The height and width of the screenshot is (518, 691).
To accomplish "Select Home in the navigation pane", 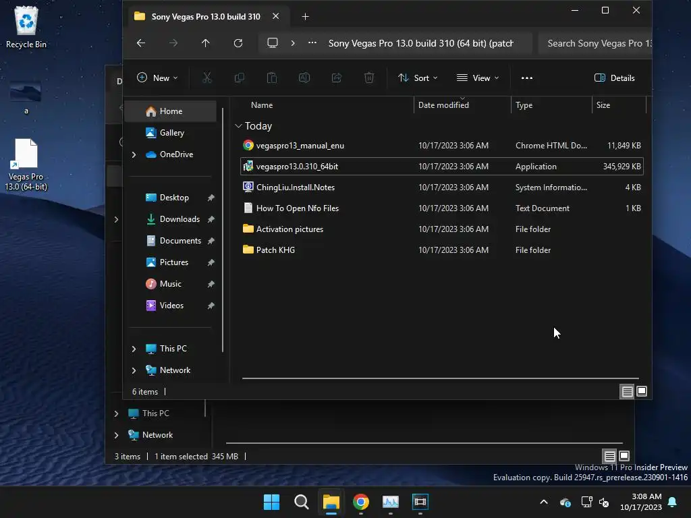I will 171,111.
